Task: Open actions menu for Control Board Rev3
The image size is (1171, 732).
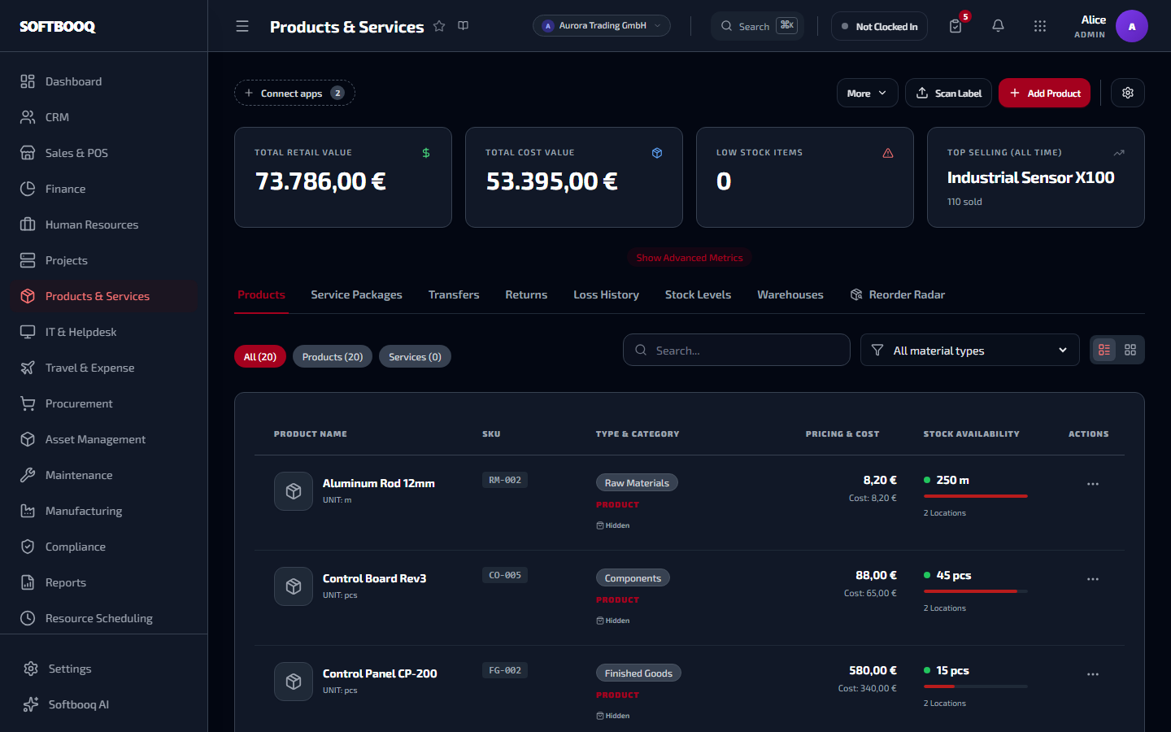Action: [x=1093, y=579]
